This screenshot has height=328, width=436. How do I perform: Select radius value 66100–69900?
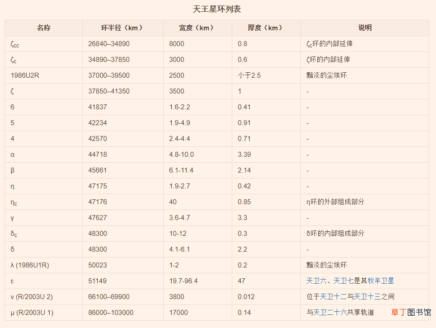(x=109, y=297)
